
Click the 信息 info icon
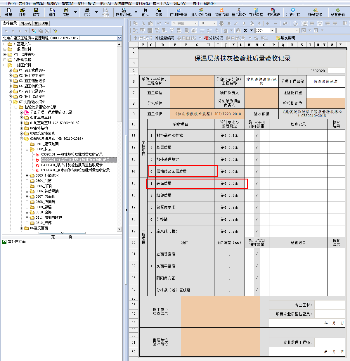[x=66, y=12]
